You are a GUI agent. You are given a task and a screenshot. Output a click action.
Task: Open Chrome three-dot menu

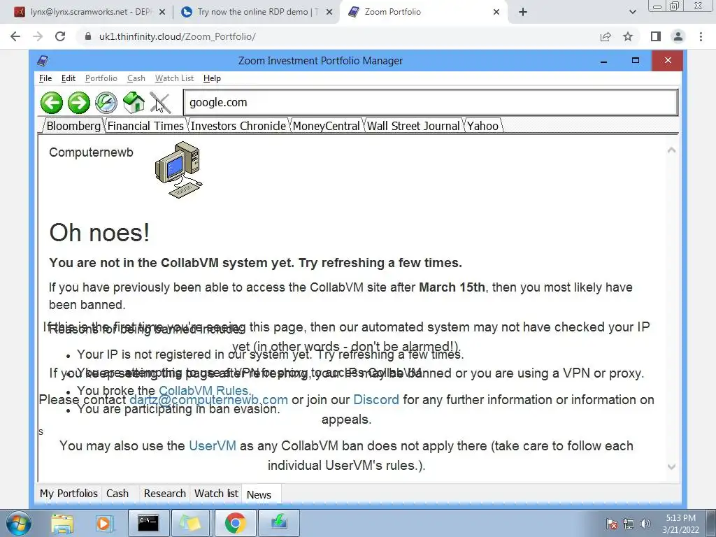pos(701,36)
